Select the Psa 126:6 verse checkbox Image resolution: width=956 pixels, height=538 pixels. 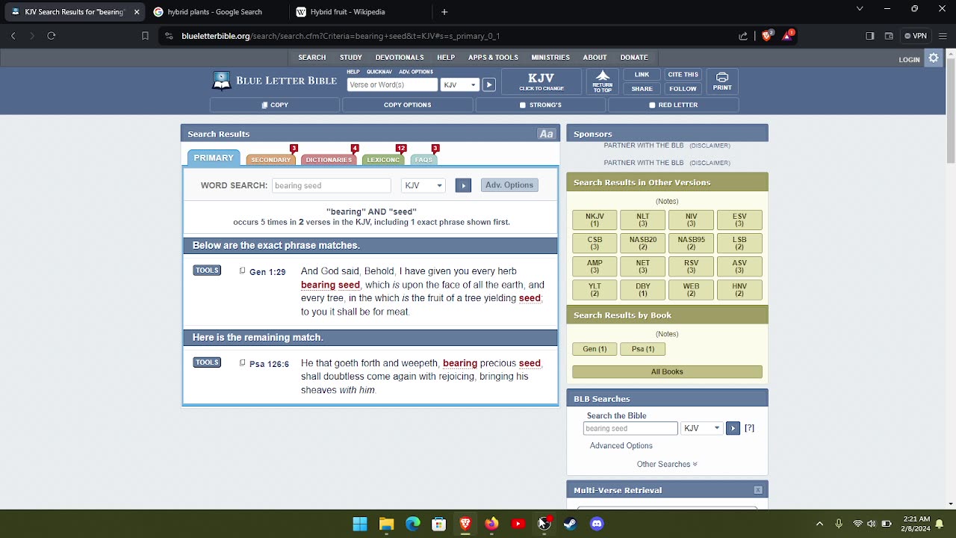click(x=242, y=363)
